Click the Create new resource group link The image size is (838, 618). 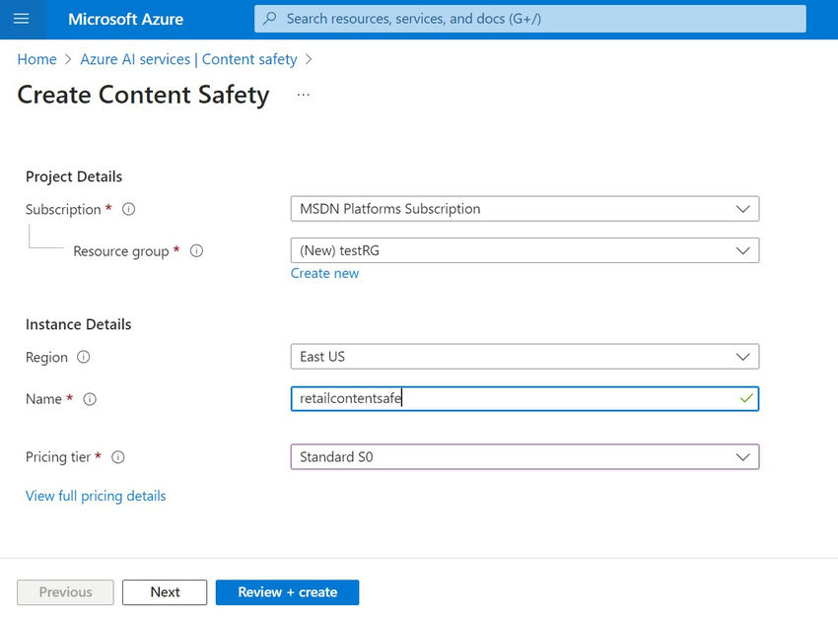coord(324,273)
